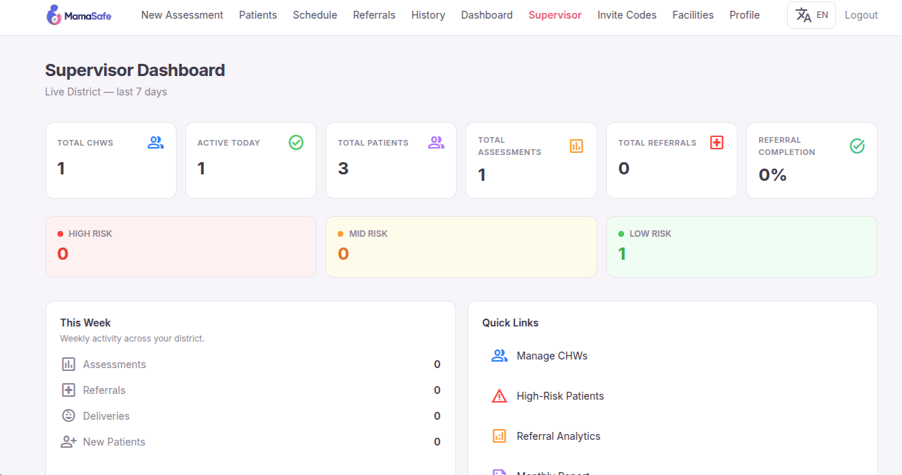Viewport: 902px width, 475px height.
Task: Navigate to the History page
Action: pos(428,15)
